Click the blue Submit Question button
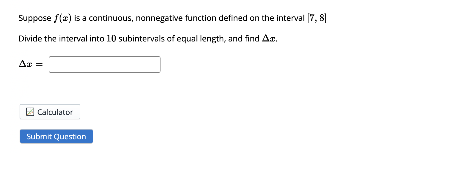 (x=56, y=136)
